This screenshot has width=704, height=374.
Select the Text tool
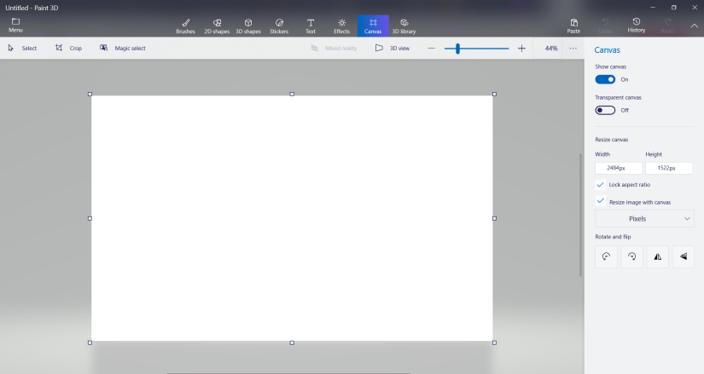[x=311, y=26]
